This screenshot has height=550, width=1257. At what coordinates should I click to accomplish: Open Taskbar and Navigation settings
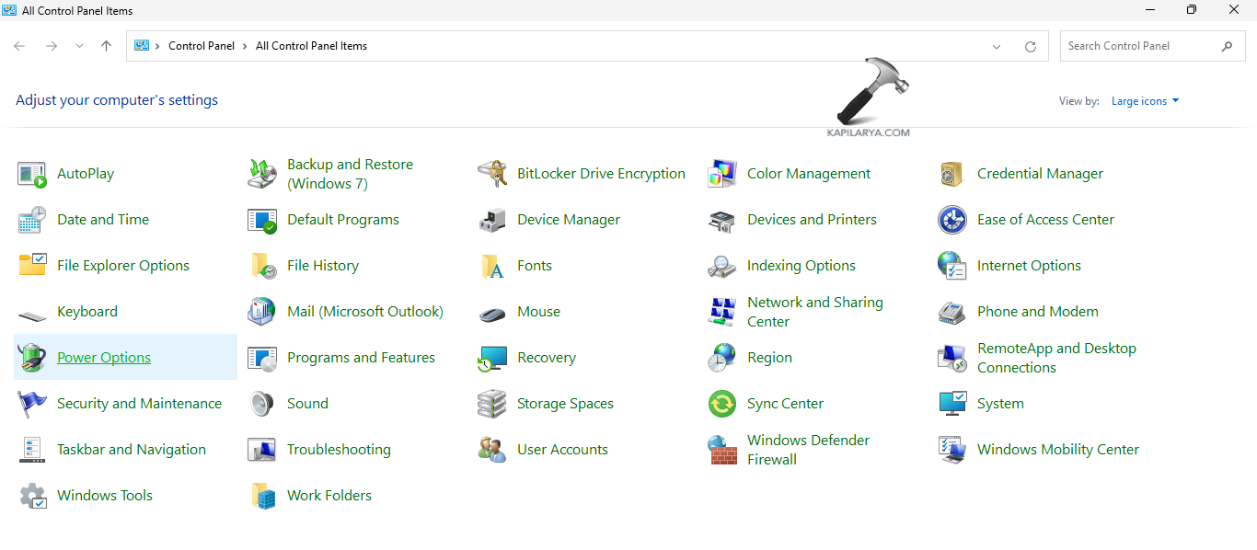pyautogui.click(x=132, y=449)
